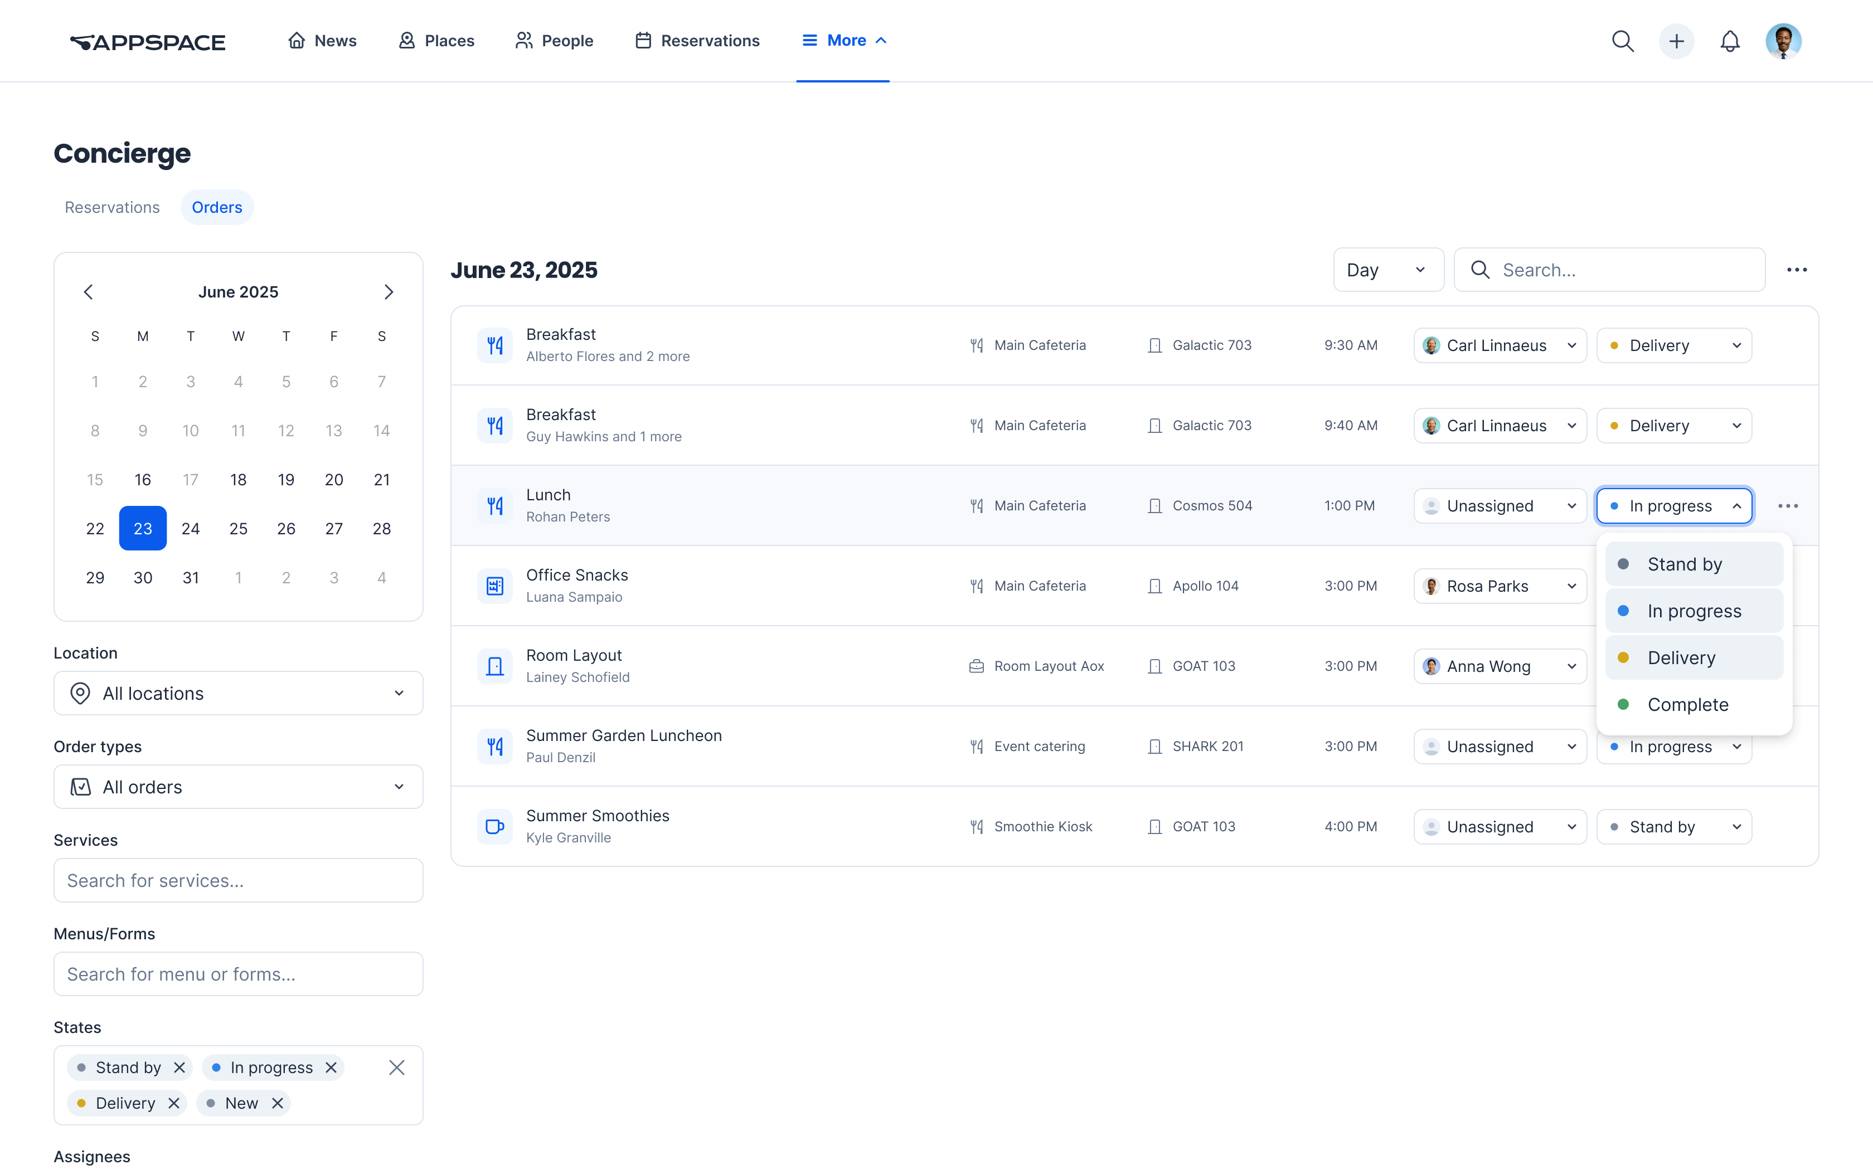Click the Search for services field
The width and height of the screenshot is (1873, 1170).
[x=239, y=881]
